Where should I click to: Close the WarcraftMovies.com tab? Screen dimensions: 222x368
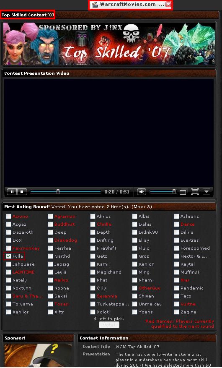click(168, 4)
